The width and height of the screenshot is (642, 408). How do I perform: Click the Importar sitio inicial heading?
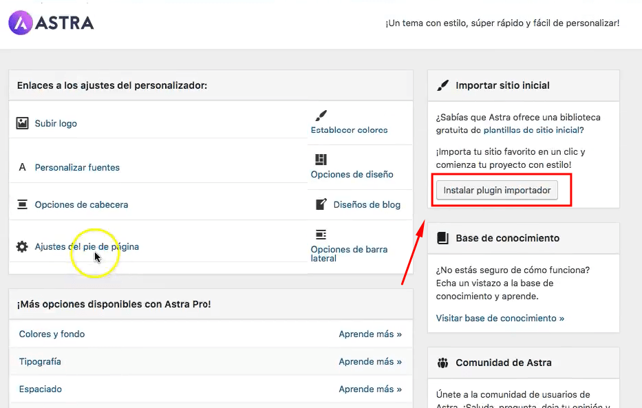tap(502, 85)
